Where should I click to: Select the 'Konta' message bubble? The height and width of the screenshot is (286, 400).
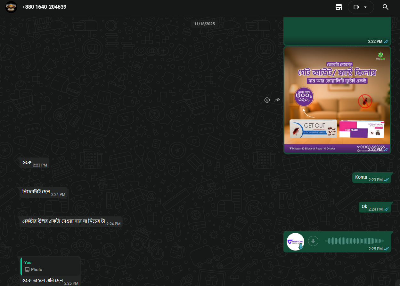pyautogui.click(x=372, y=177)
